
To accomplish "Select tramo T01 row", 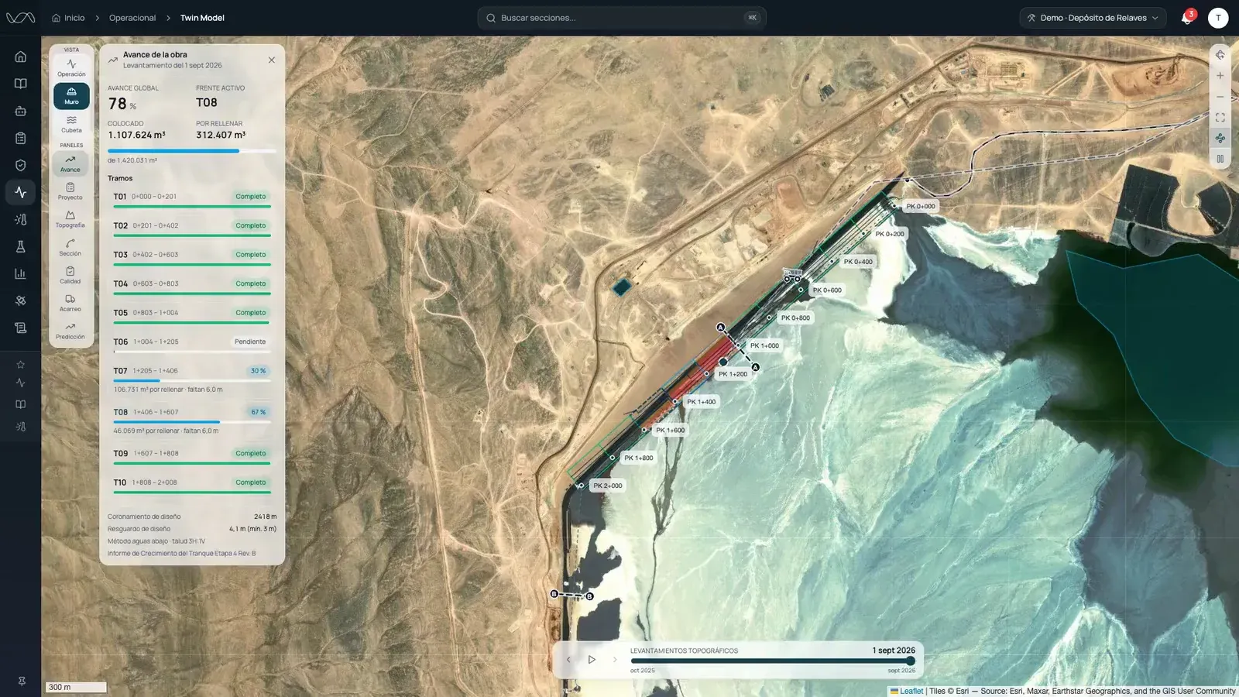I will coord(192,199).
